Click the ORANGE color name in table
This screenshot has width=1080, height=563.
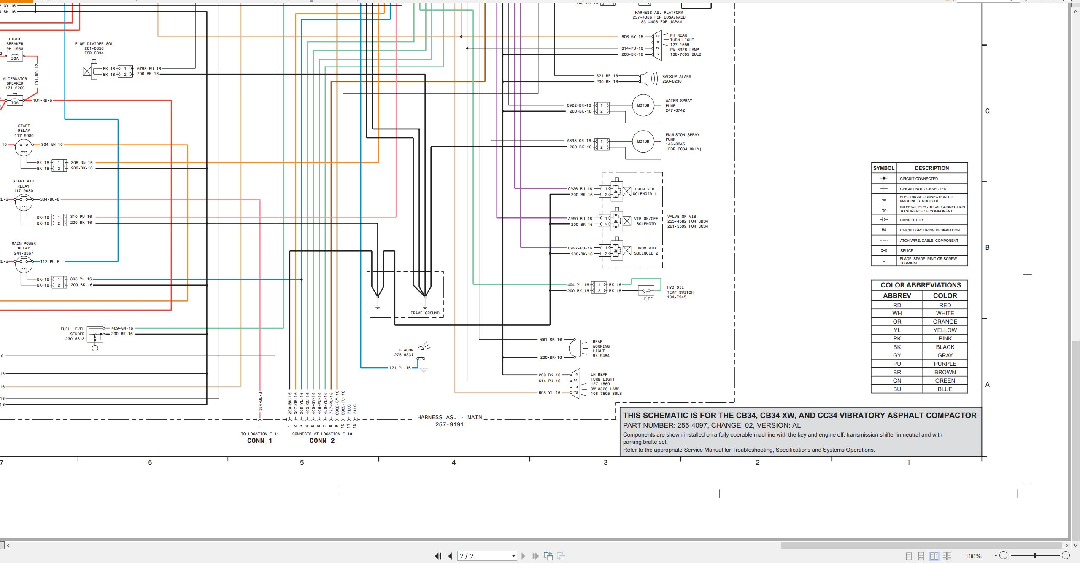pyautogui.click(x=945, y=322)
